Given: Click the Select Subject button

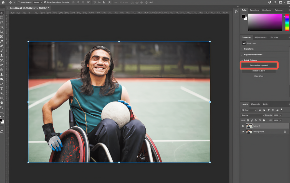Looking at the screenshot, I should pos(259,71).
